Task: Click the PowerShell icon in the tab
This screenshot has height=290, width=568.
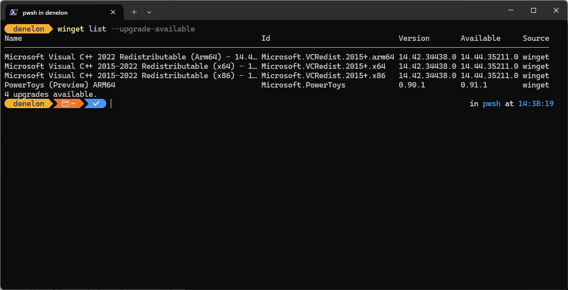Action: click(x=14, y=12)
